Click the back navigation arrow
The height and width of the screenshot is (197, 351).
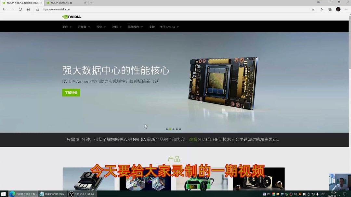(x=4, y=9)
